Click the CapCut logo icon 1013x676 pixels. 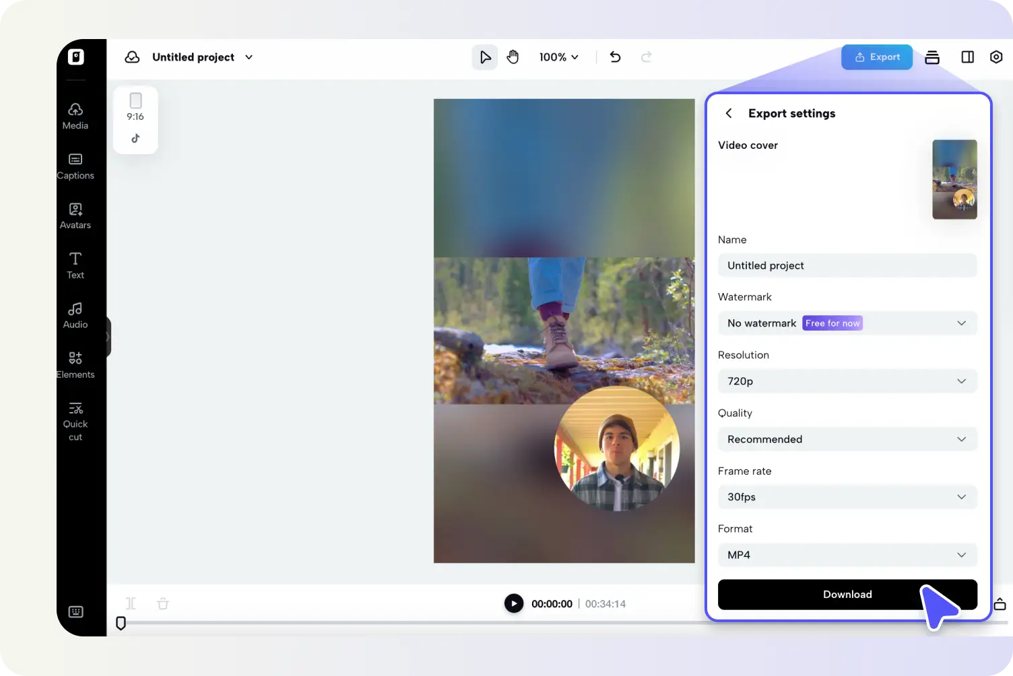[76, 57]
